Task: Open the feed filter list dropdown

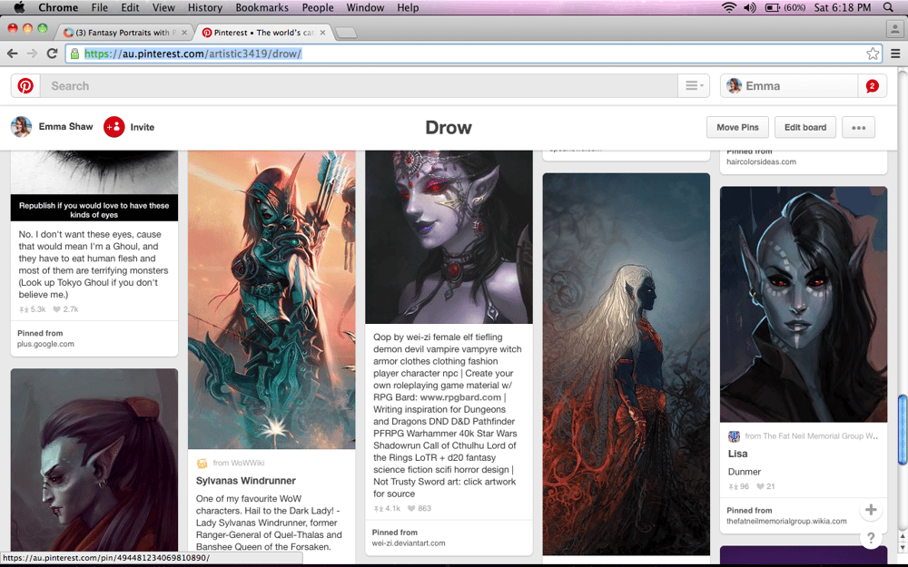Action: pos(693,85)
